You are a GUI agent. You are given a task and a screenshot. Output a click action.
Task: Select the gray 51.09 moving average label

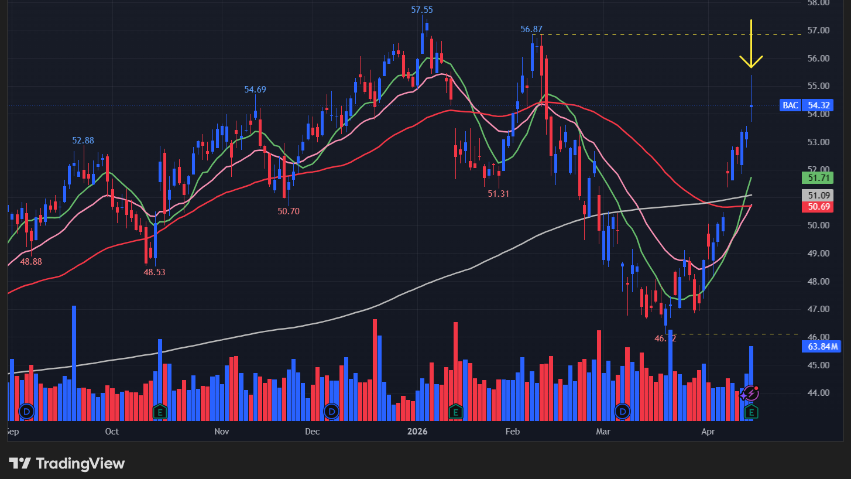coord(816,195)
